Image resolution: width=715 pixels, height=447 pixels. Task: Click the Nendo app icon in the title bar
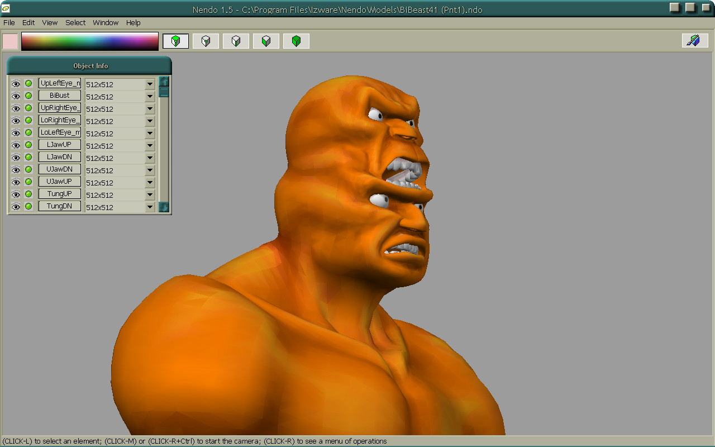click(x=6, y=9)
